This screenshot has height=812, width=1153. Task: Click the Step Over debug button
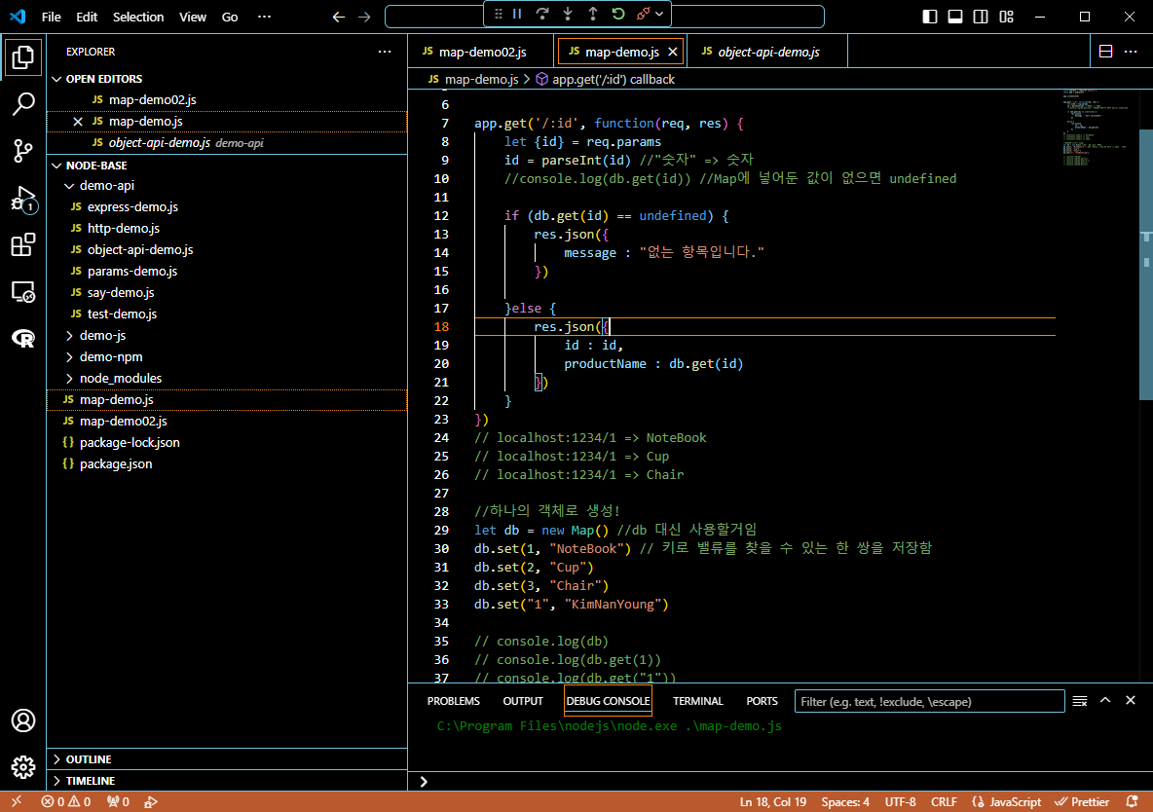542,15
